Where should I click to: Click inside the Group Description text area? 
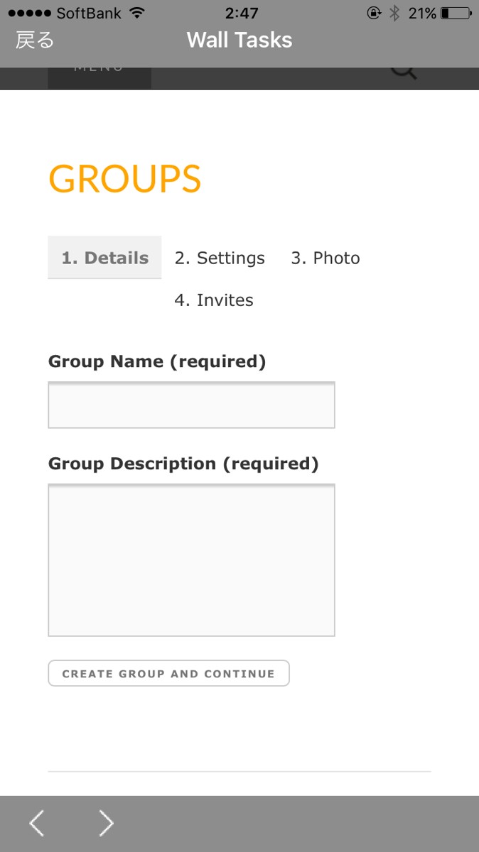(x=191, y=560)
